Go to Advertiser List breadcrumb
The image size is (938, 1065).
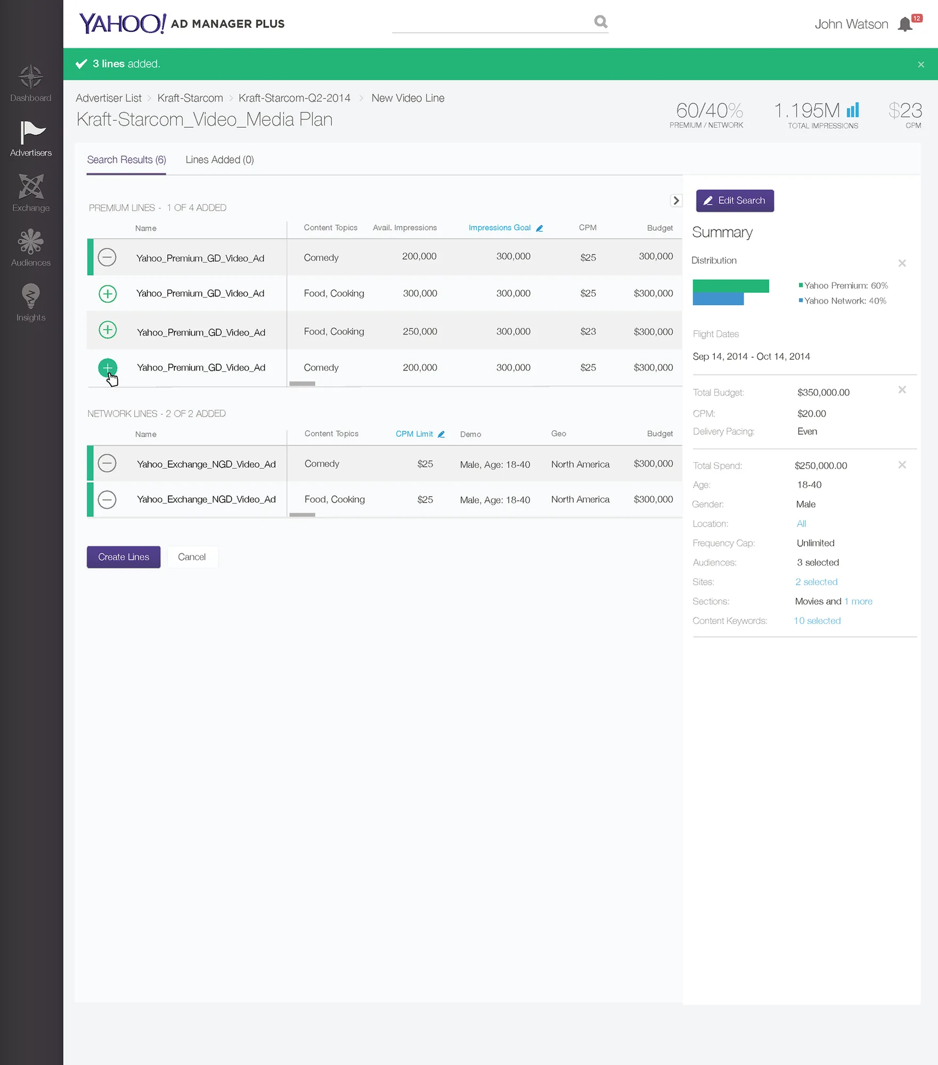(x=109, y=98)
